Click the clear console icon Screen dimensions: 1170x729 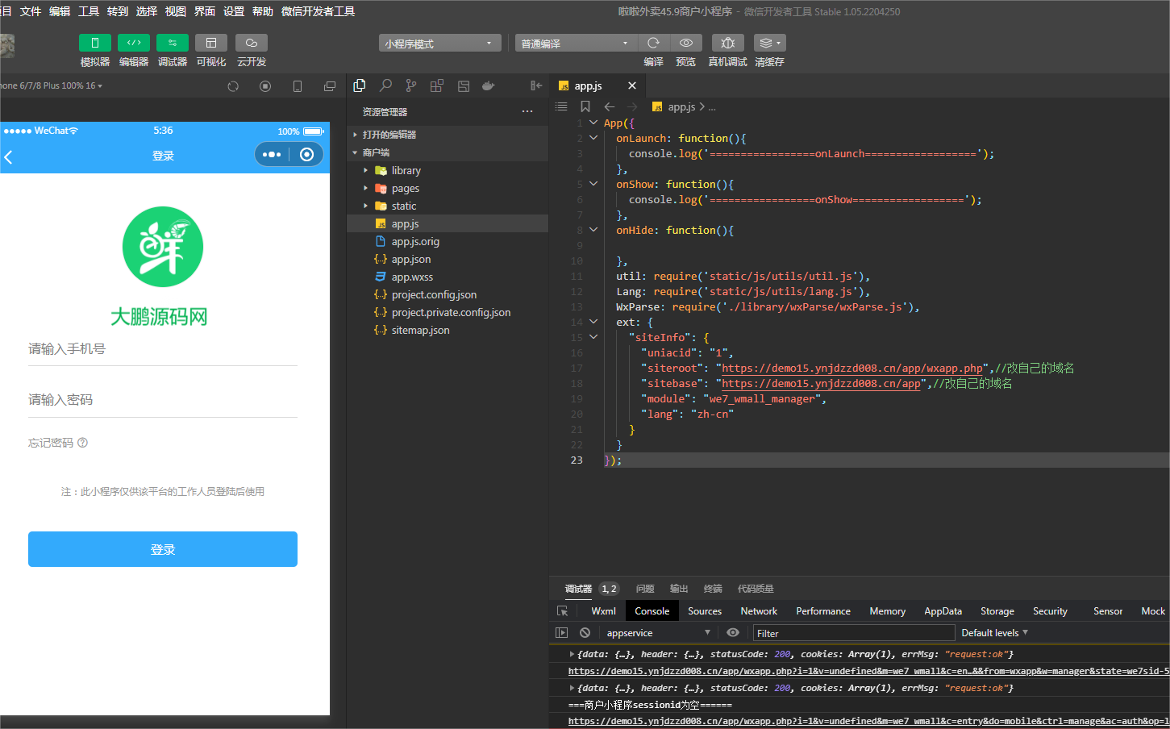point(585,633)
